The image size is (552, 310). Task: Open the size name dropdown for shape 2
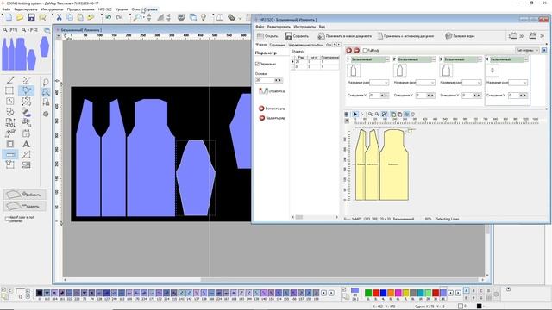click(x=425, y=83)
